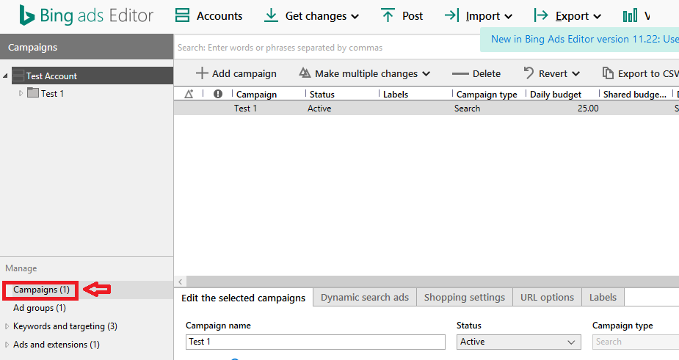Screen dimensions: 679x360
Task: Click the Revert undo arrow icon
Action: 529,73
